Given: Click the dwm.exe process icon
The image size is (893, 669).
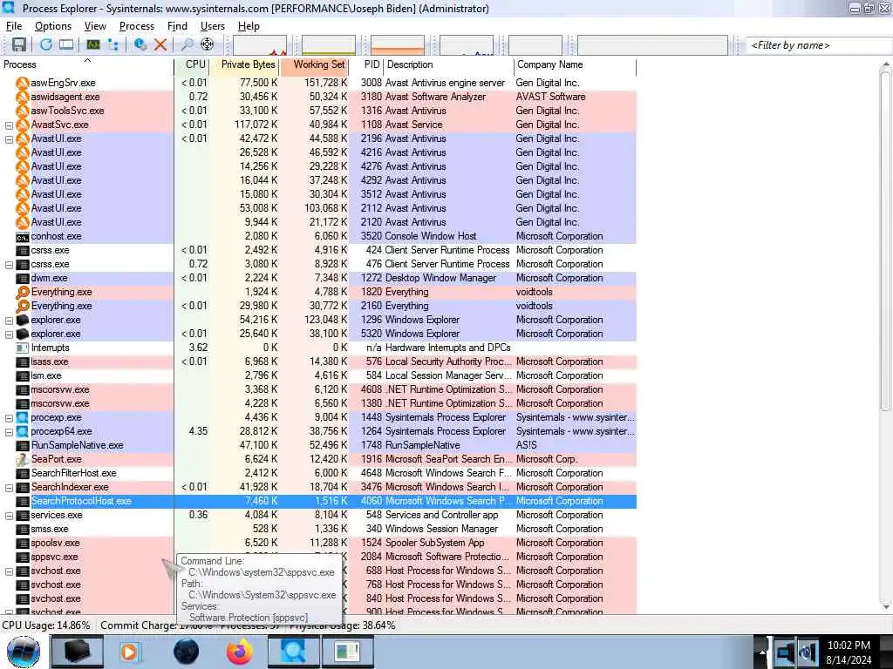Looking at the screenshot, I should point(22,278).
